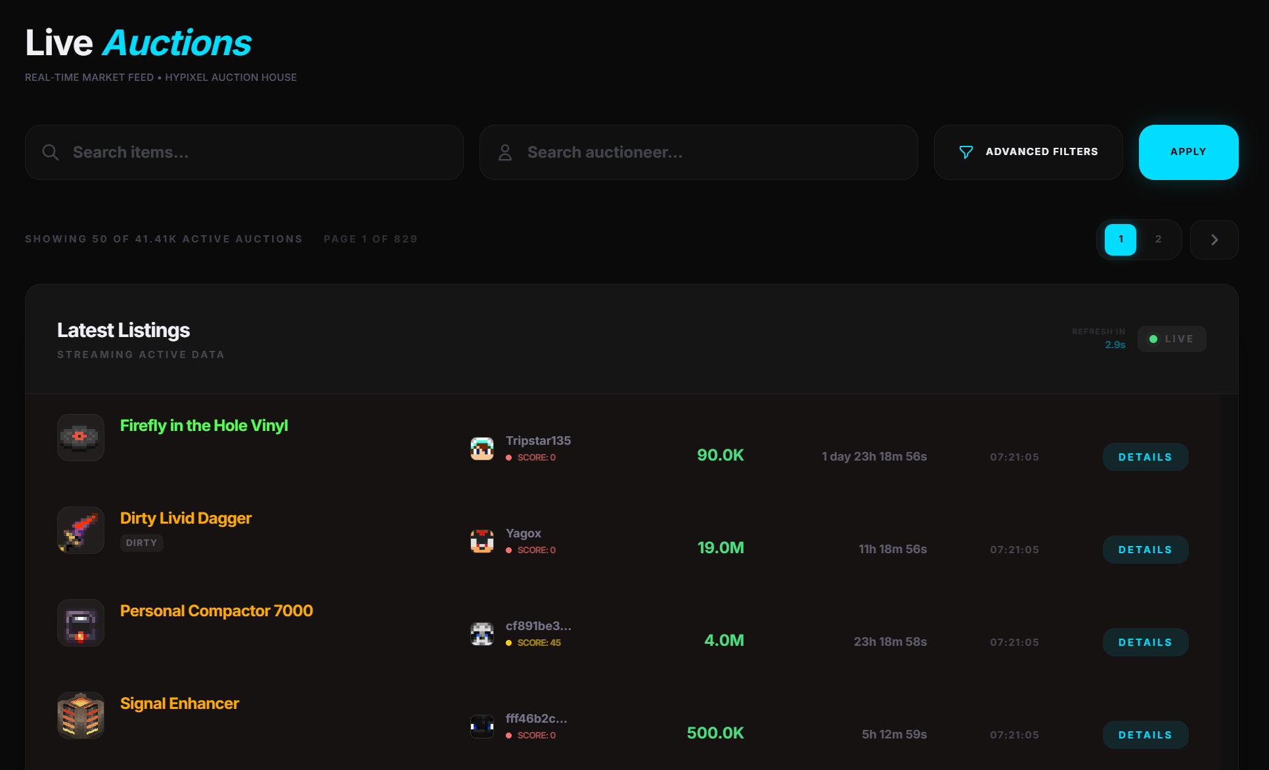Click the fff46b2c seller avatar

[x=482, y=727]
